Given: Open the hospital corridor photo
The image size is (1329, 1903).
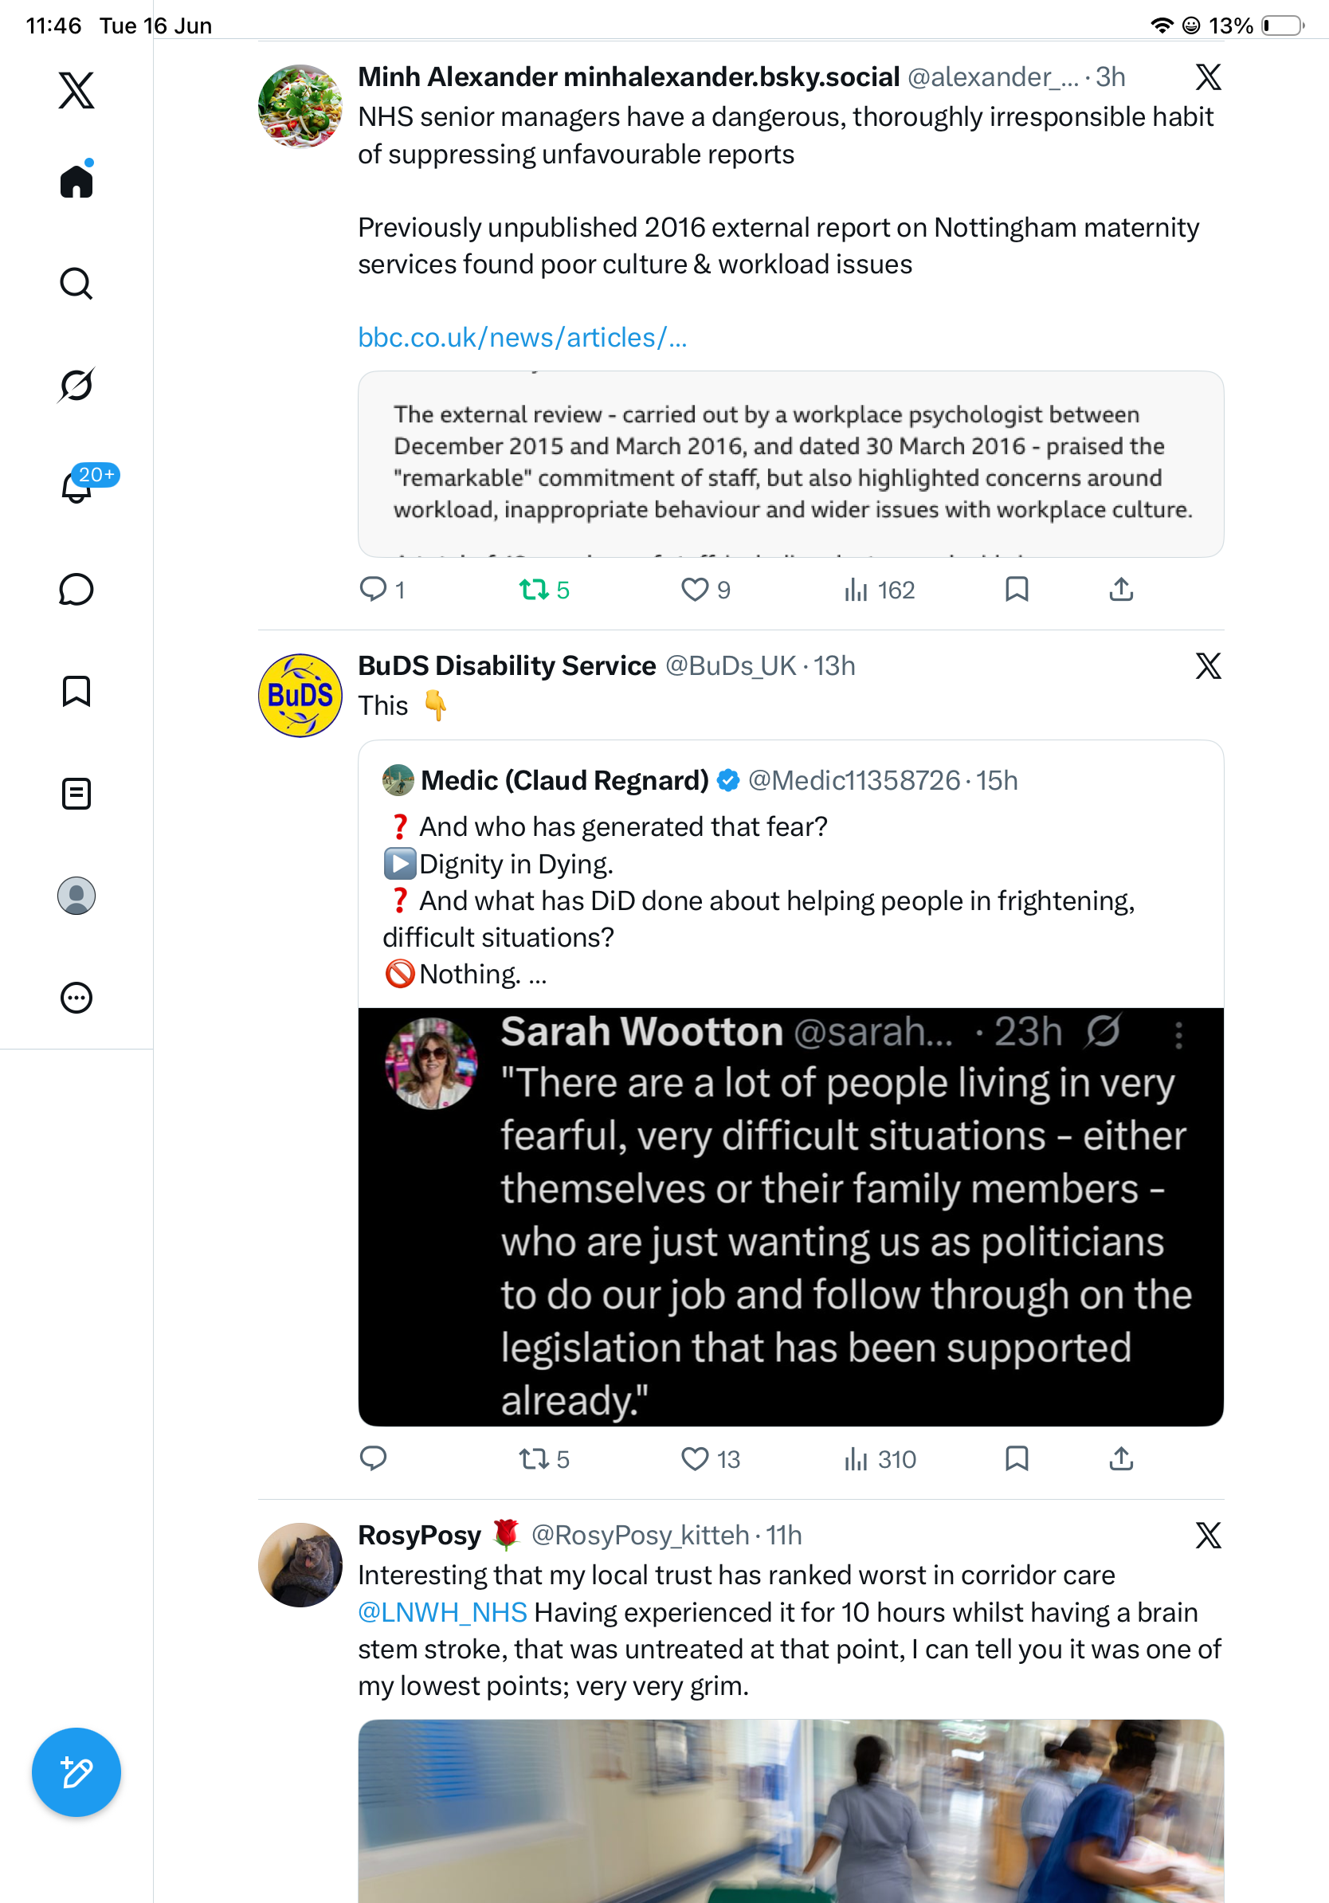Looking at the screenshot, I should point(790,1811).
